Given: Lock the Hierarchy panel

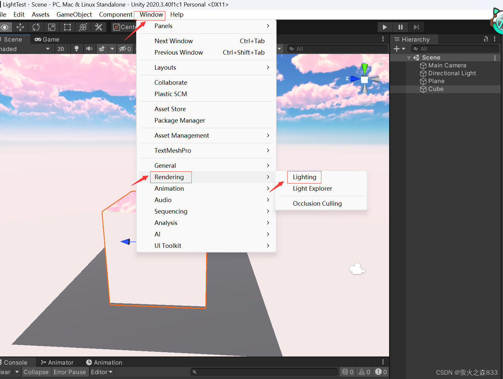Looking at the screenshot, I should tap(486, 39).
